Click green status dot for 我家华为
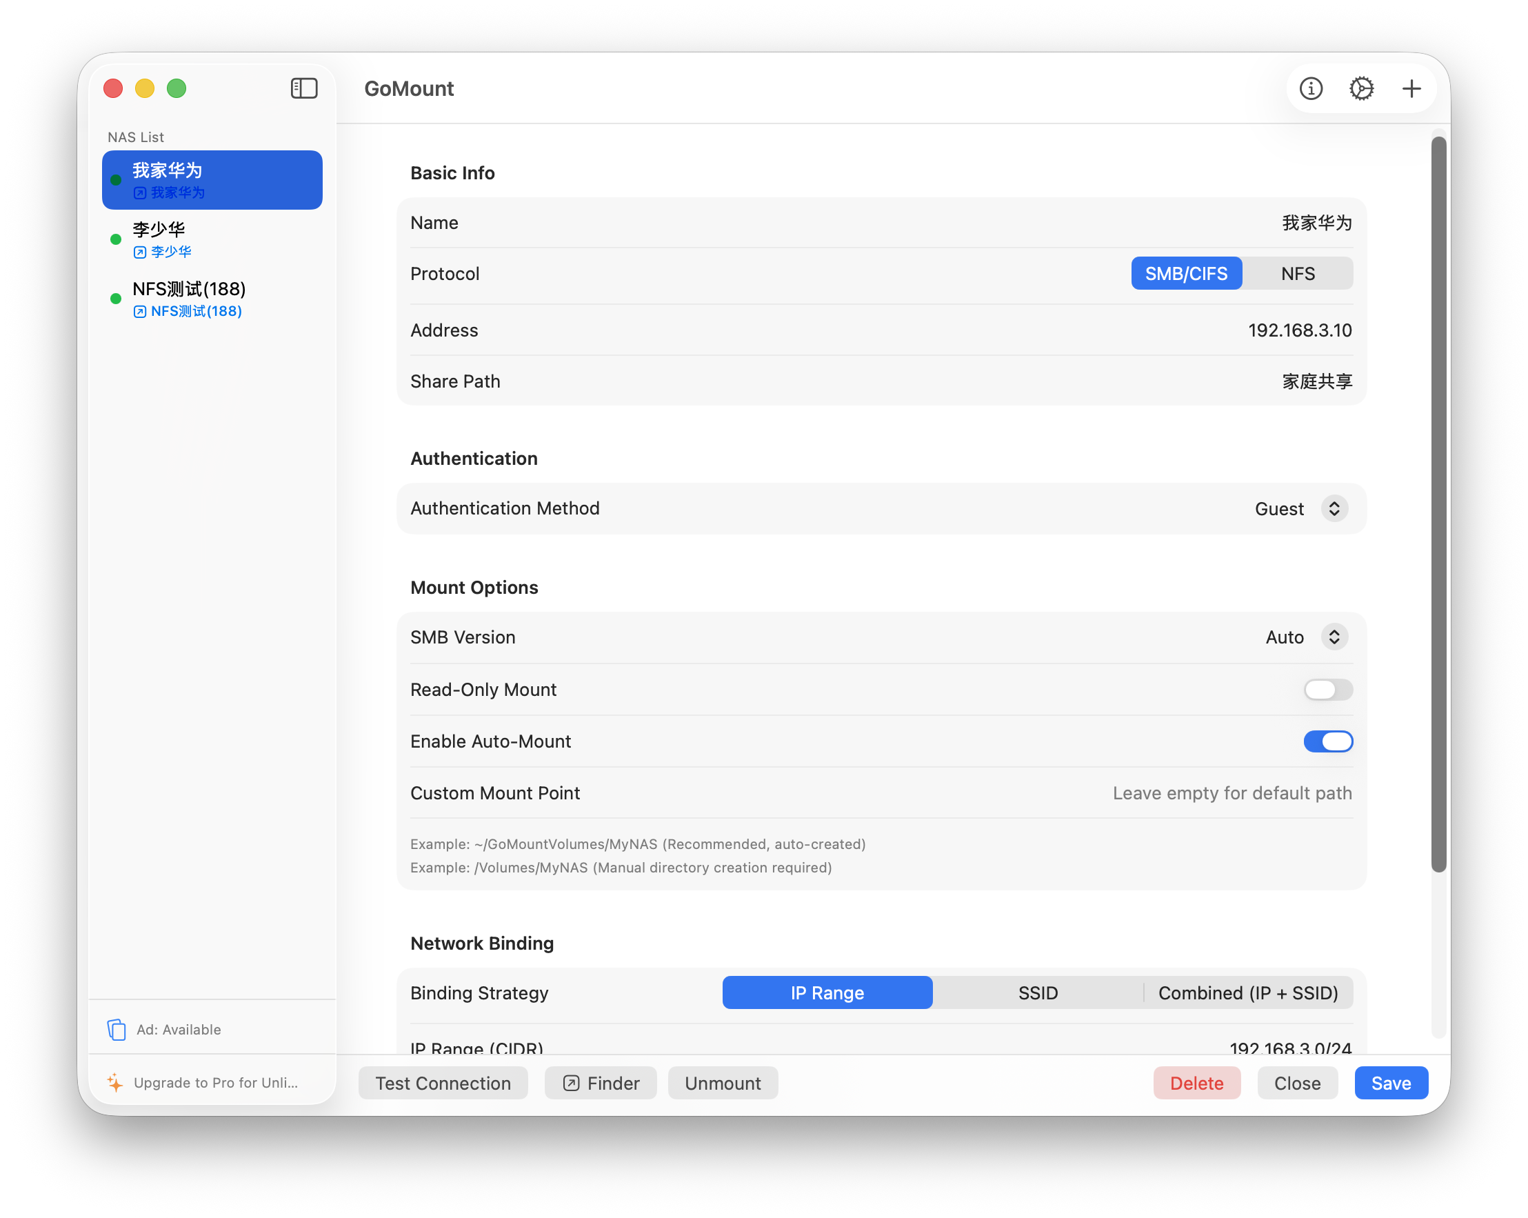This screenshot has width=1528, height=1218. click(x=116, y=180)
